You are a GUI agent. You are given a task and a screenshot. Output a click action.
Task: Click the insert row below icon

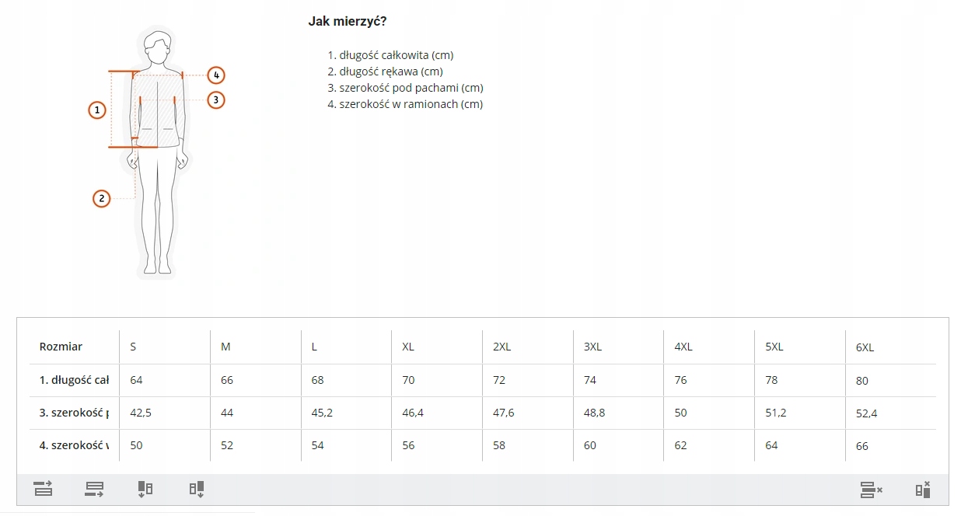point(94,489)
